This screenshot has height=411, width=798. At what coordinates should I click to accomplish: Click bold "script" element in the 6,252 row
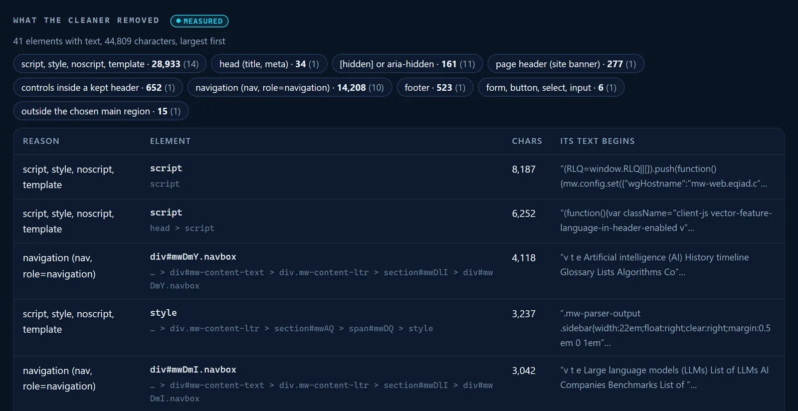tap(166, 212)
